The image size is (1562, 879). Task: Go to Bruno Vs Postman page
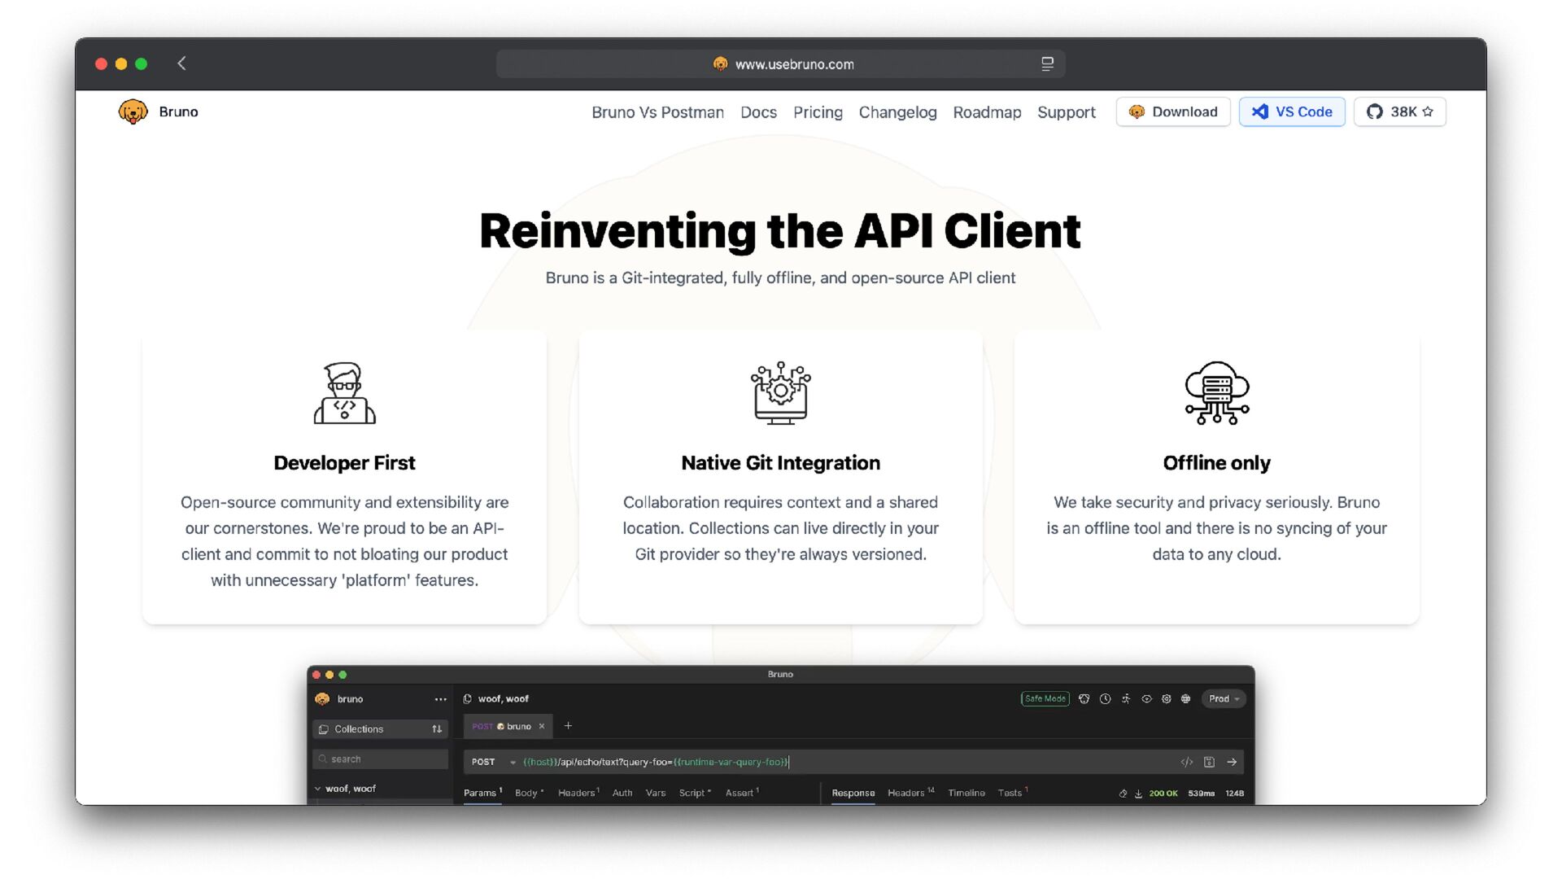657,112
